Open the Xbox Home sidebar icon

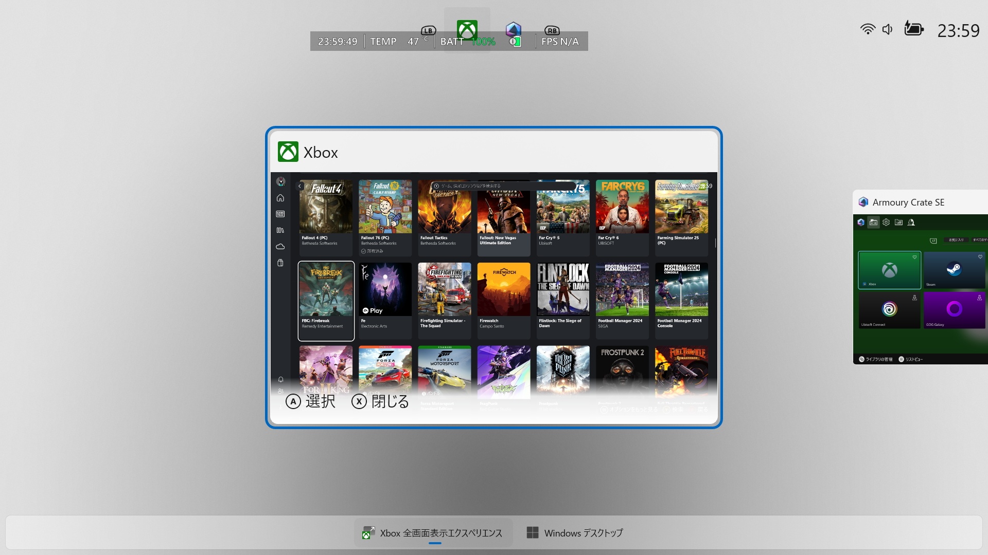[x=280, y=198]
